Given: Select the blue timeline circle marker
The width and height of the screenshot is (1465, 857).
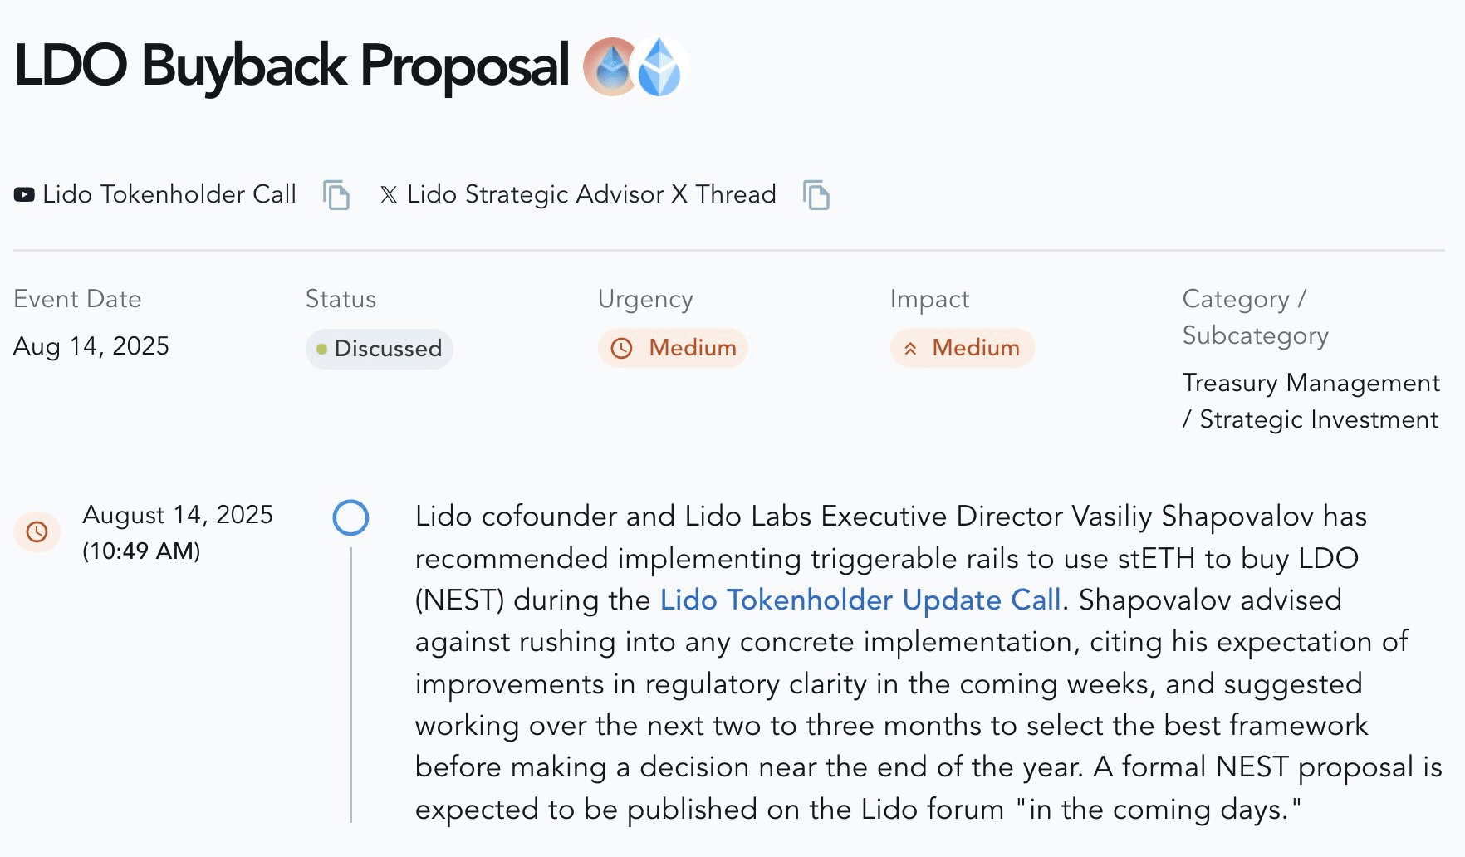Looking at the screenshot, I should [x=350, y=517].
